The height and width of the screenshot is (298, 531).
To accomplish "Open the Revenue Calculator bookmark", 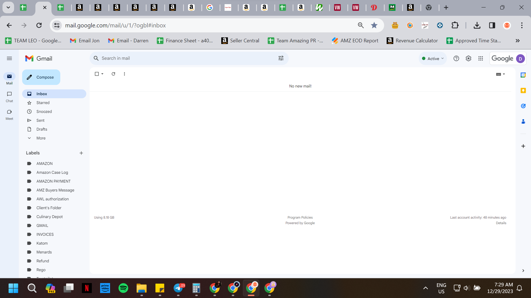I will (412, 41).
